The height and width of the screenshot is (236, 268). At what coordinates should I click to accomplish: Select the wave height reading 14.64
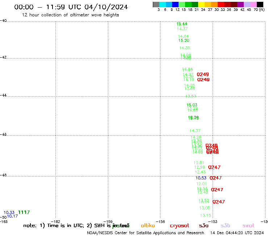click(183, 36)
